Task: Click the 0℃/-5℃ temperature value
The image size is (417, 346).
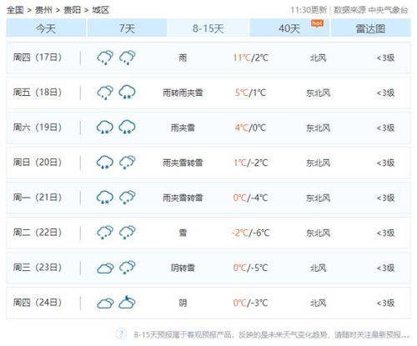Action: [251, 268]
